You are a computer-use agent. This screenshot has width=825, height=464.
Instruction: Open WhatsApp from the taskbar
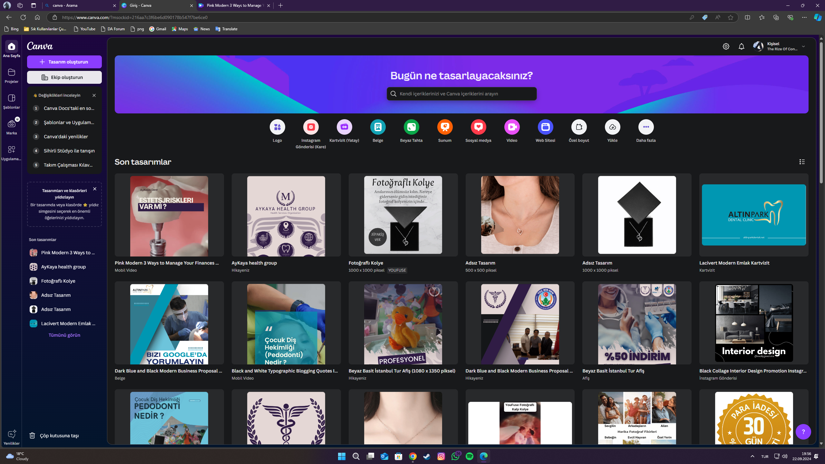click(x=455, y=456)
